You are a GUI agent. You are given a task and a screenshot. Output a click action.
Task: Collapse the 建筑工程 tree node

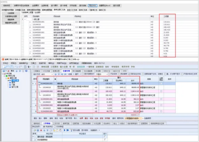point(6,78)
